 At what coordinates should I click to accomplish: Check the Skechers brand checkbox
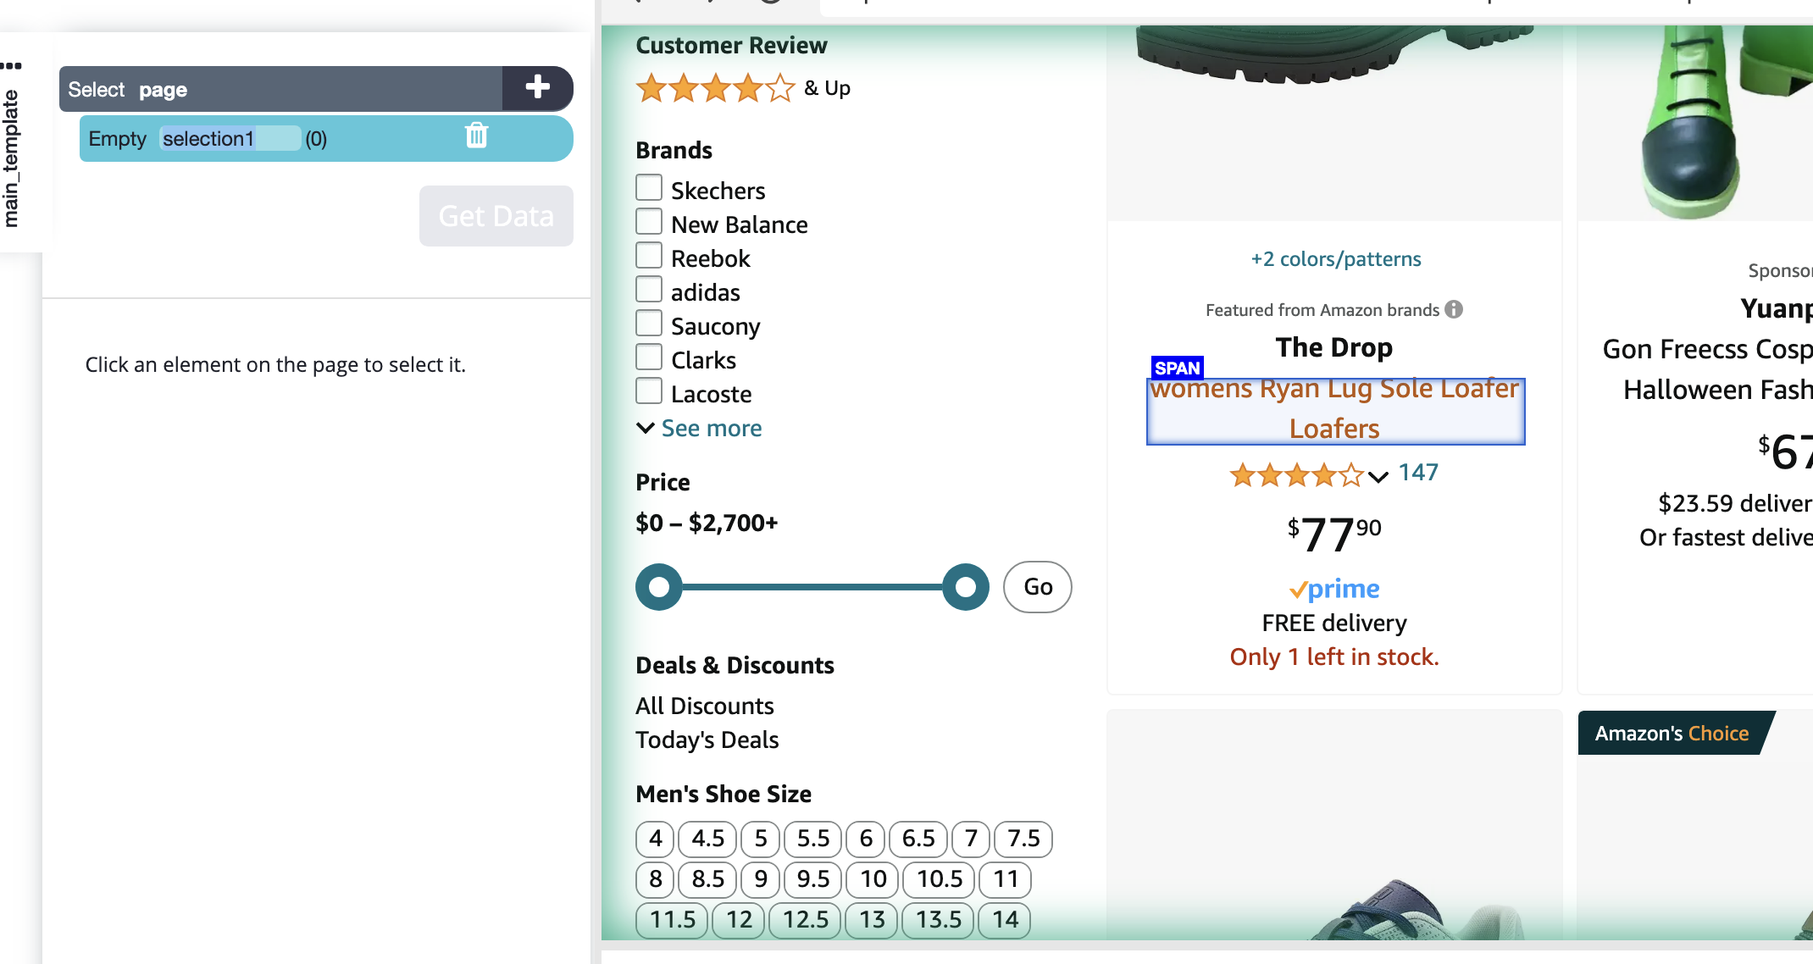(649, 188)
